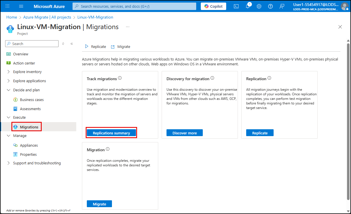Click the Migrate button in Migration card
The image size is (351, 214).
tap(99, 204)
